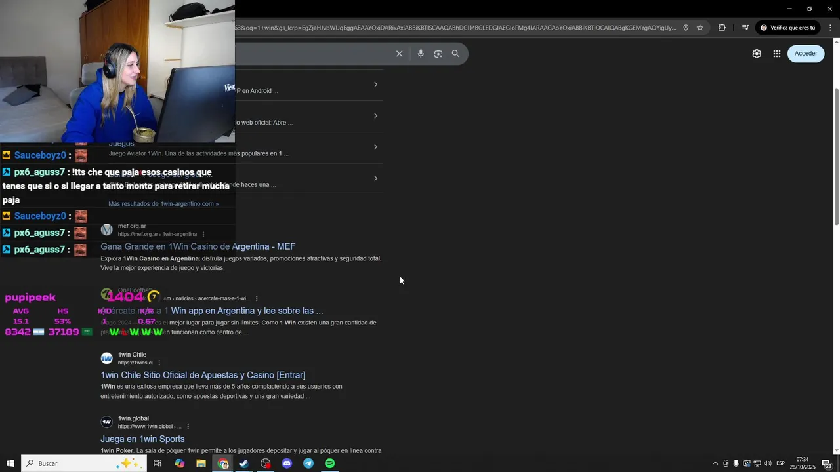Expand the Juego Aviator 1Win sitelink chevron

375,147
